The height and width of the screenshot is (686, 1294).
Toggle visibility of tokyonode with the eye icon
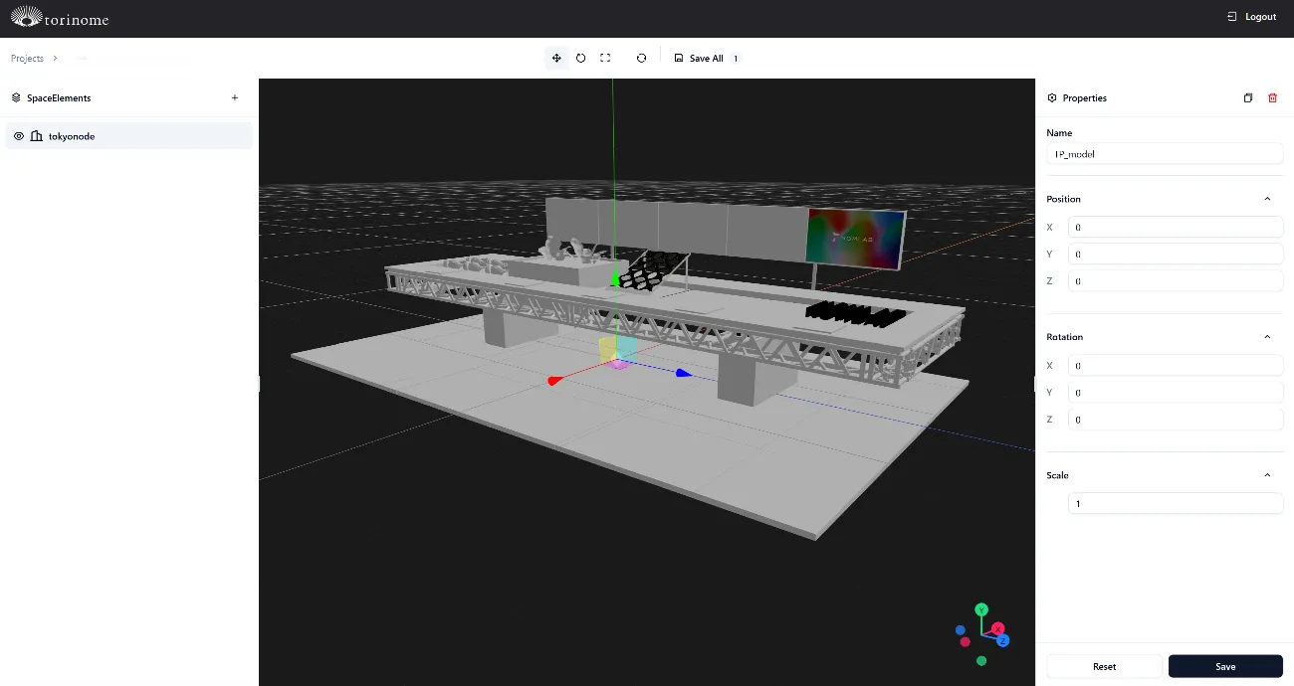coord(17,135)
